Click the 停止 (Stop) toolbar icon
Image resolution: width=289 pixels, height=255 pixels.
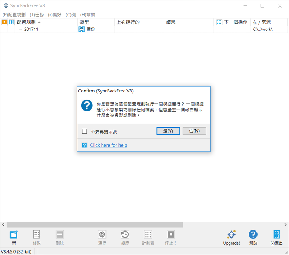[x=171, y=234]
